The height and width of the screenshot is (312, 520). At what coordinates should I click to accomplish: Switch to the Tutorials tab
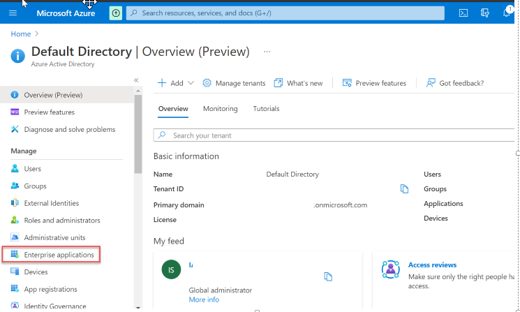[x=266, y=109]
